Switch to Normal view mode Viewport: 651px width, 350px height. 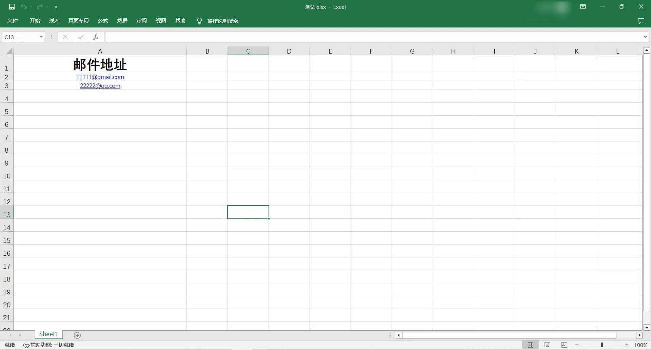(x=531, y=345)
